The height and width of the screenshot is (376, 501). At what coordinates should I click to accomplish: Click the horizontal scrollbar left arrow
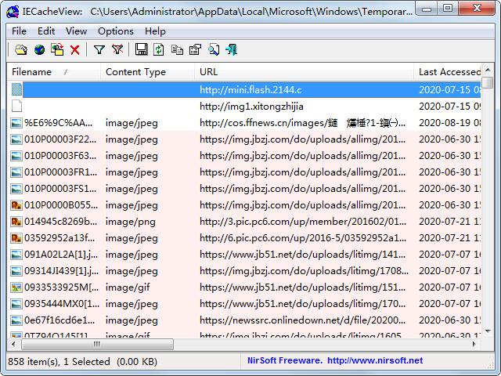[x=13, y=345]
